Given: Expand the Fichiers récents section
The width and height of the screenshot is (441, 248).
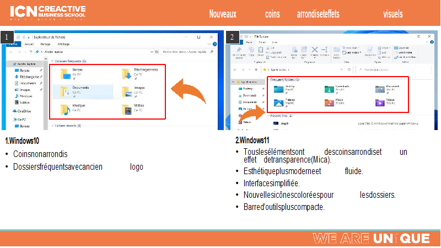Looking at the screenshot, I should tap(52, 126).
